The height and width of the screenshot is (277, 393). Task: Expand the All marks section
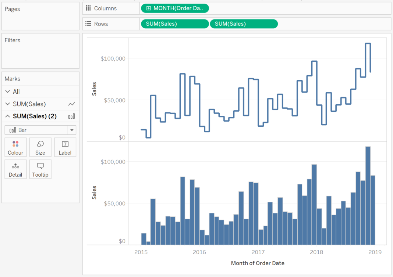(x=7, y=91)
